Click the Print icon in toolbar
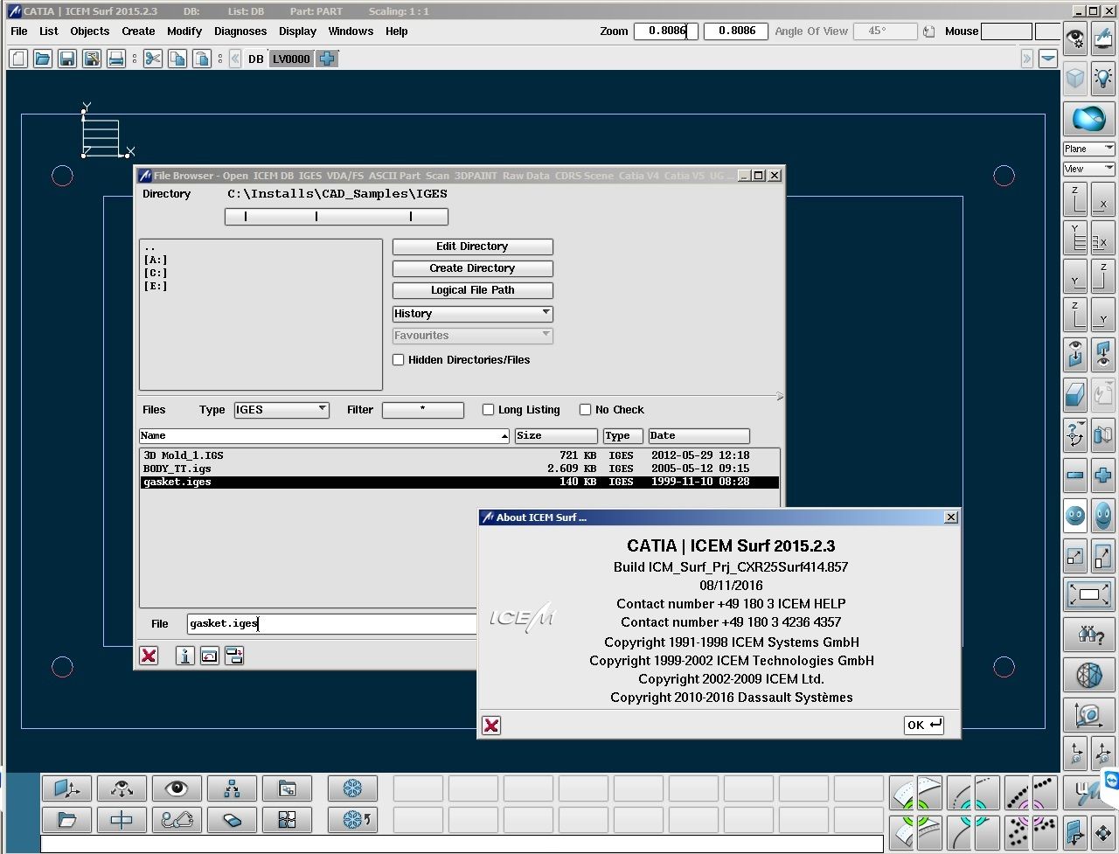The height and width of the screenshot is (854, 1119). pos(116,59)
